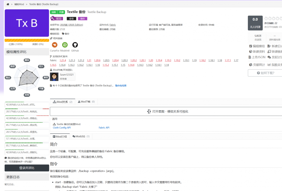Select Fabric version 1.17.1
The image size is (282, 191).
(x=228, y=60)
